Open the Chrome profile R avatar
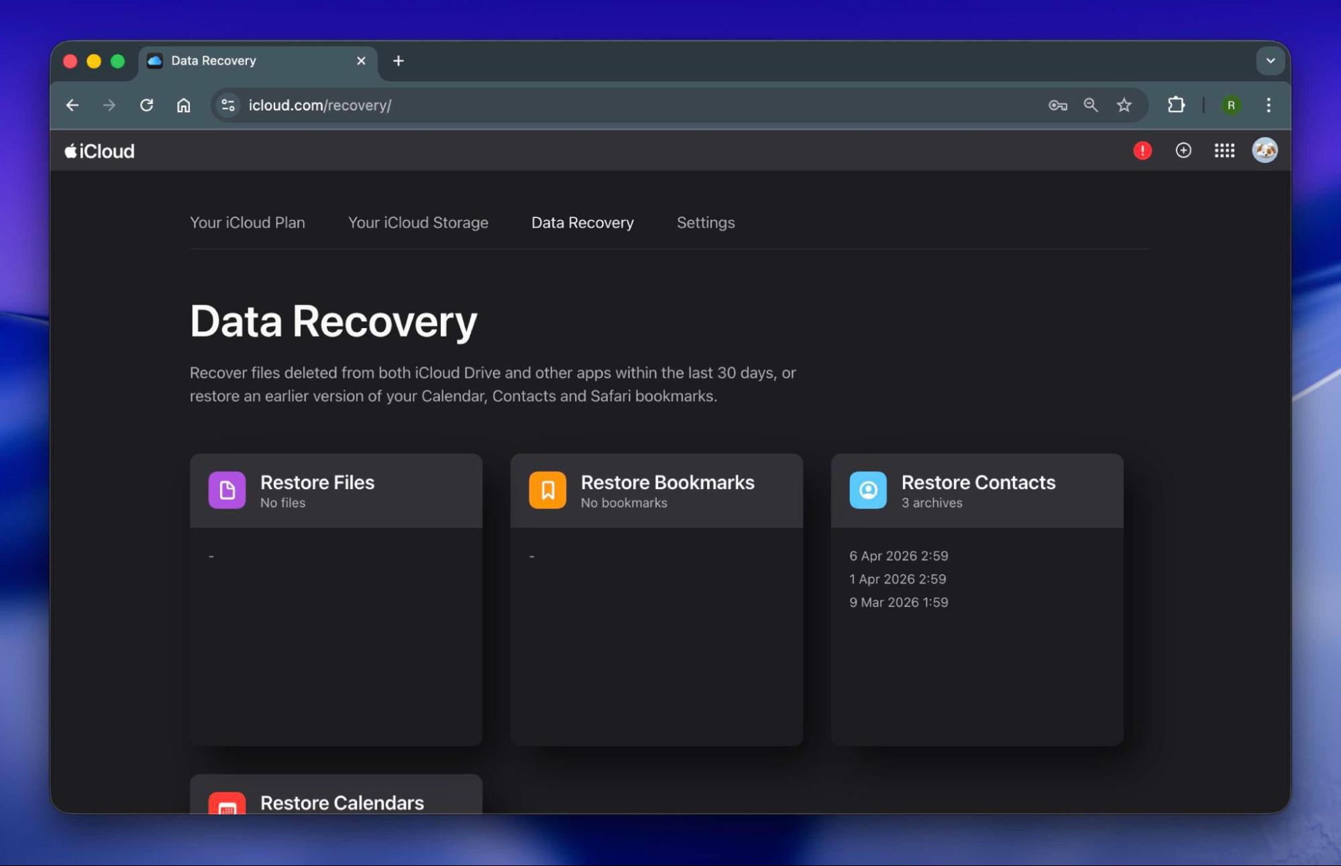Image resolution: width=1341 pixels, height=866 pixels. 1231,105
